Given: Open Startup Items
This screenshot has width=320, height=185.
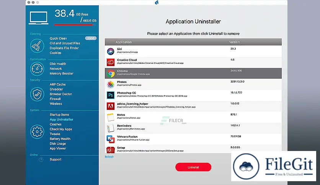Looking at the screenshot, I should [x=59, y=115].
